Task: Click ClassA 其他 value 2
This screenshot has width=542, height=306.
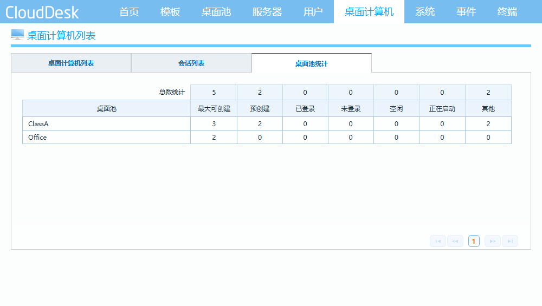Action: (488, 123)
